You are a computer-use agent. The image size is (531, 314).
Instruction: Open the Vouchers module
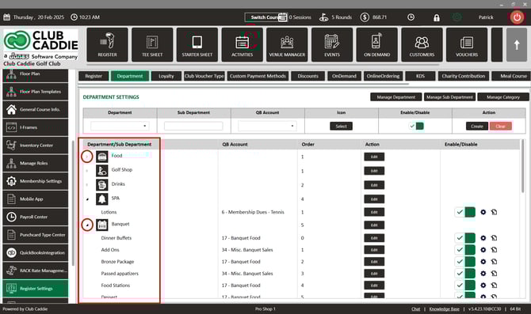(467, 44)
